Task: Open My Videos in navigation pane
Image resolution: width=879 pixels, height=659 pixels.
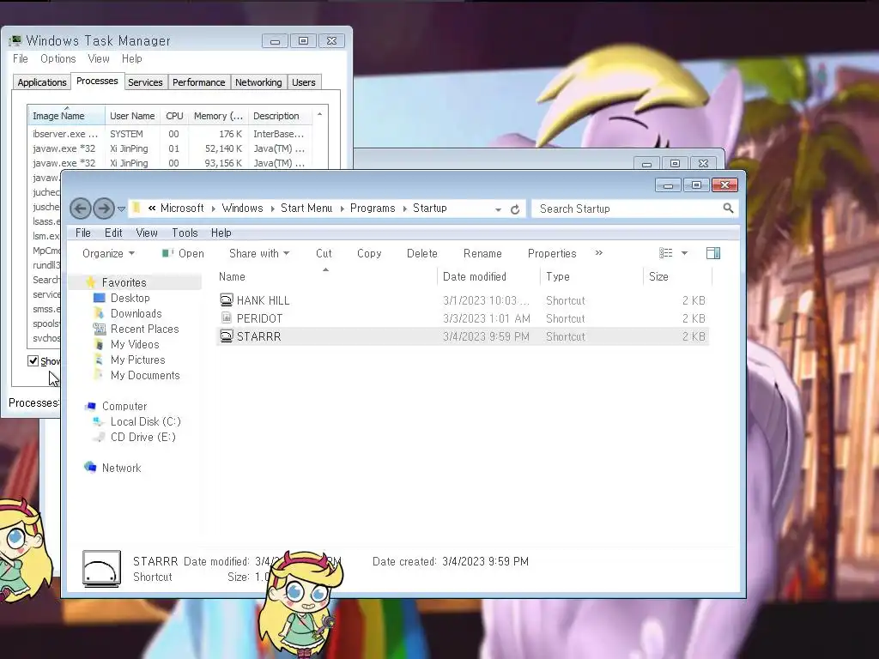Action: pos(135,344)
